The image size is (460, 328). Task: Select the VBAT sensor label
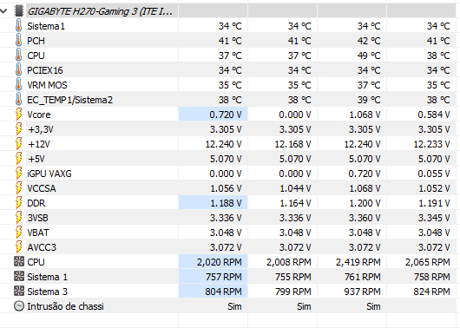38,233
